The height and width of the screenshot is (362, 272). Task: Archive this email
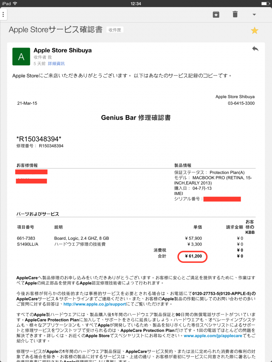pos(216,15)
